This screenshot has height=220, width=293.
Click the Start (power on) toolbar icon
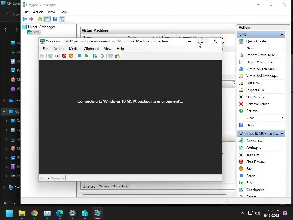[50, 56]
